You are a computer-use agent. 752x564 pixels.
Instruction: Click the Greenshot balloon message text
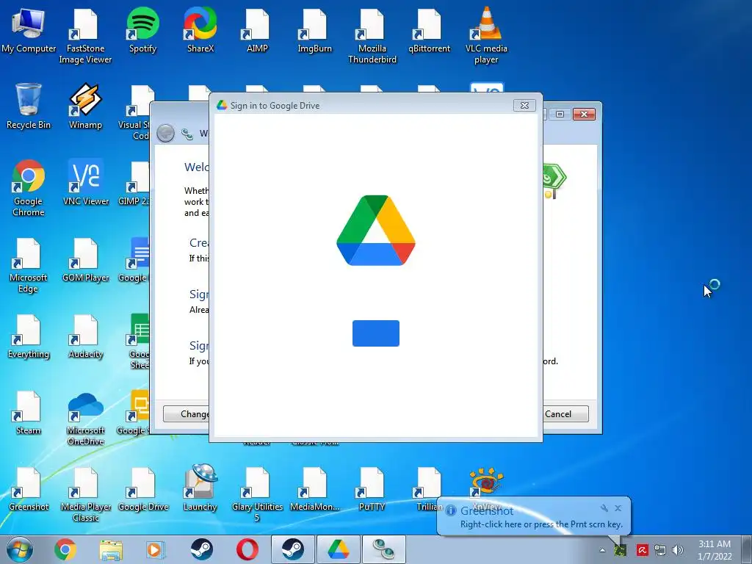[541, 524]
